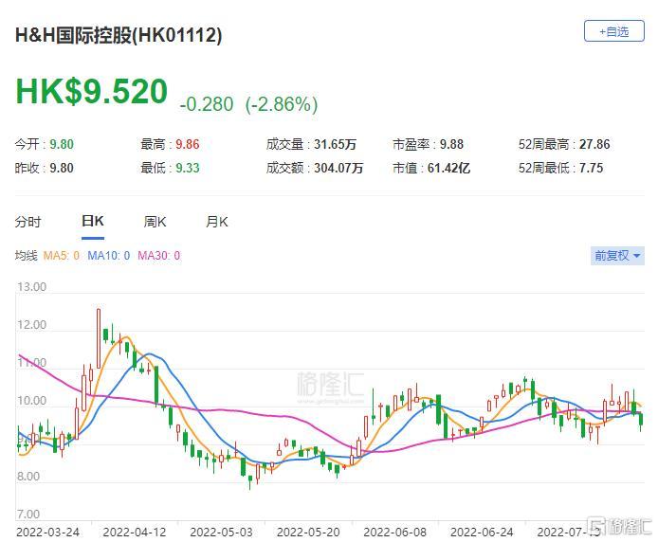Screen dimensions: 658x542
Task: Click 52周最高 value 27.86
Action: [x=594, y=144]
